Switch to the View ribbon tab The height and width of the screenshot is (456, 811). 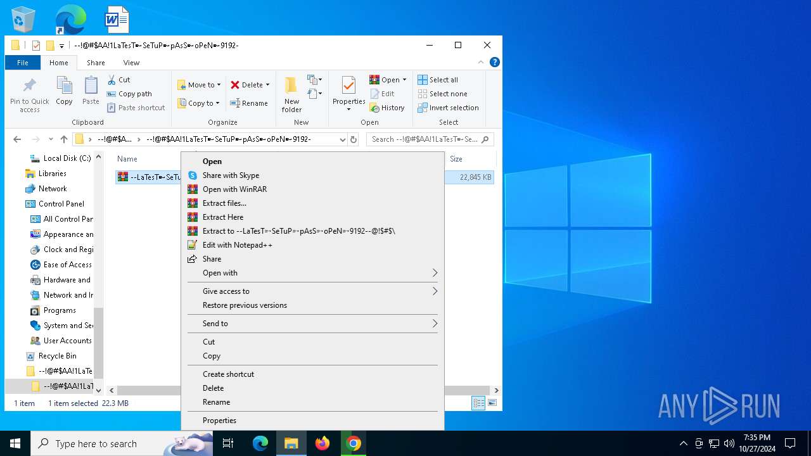tap(131, 63)
